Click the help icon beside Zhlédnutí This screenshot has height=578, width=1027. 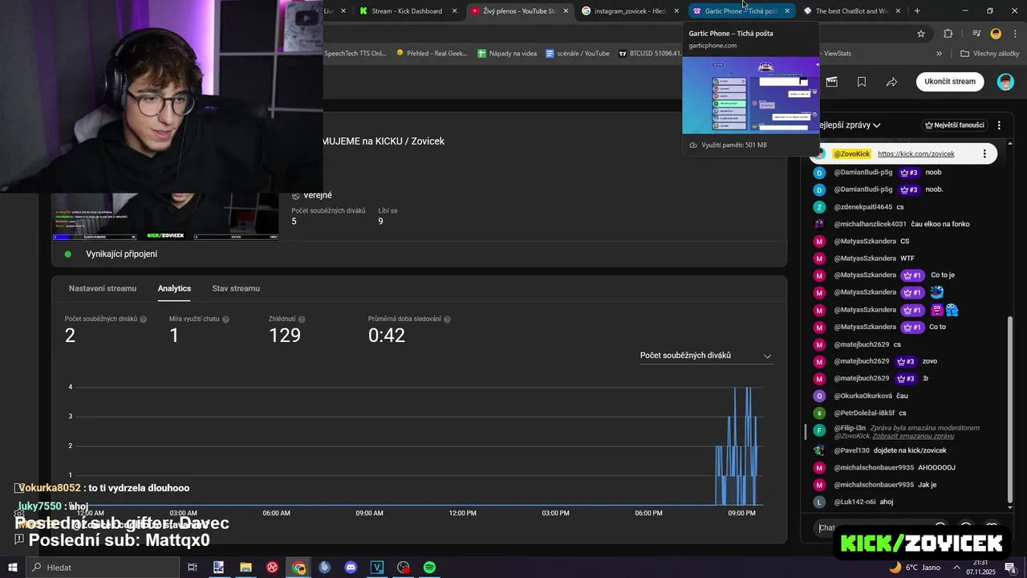click(x=303, y=319)
